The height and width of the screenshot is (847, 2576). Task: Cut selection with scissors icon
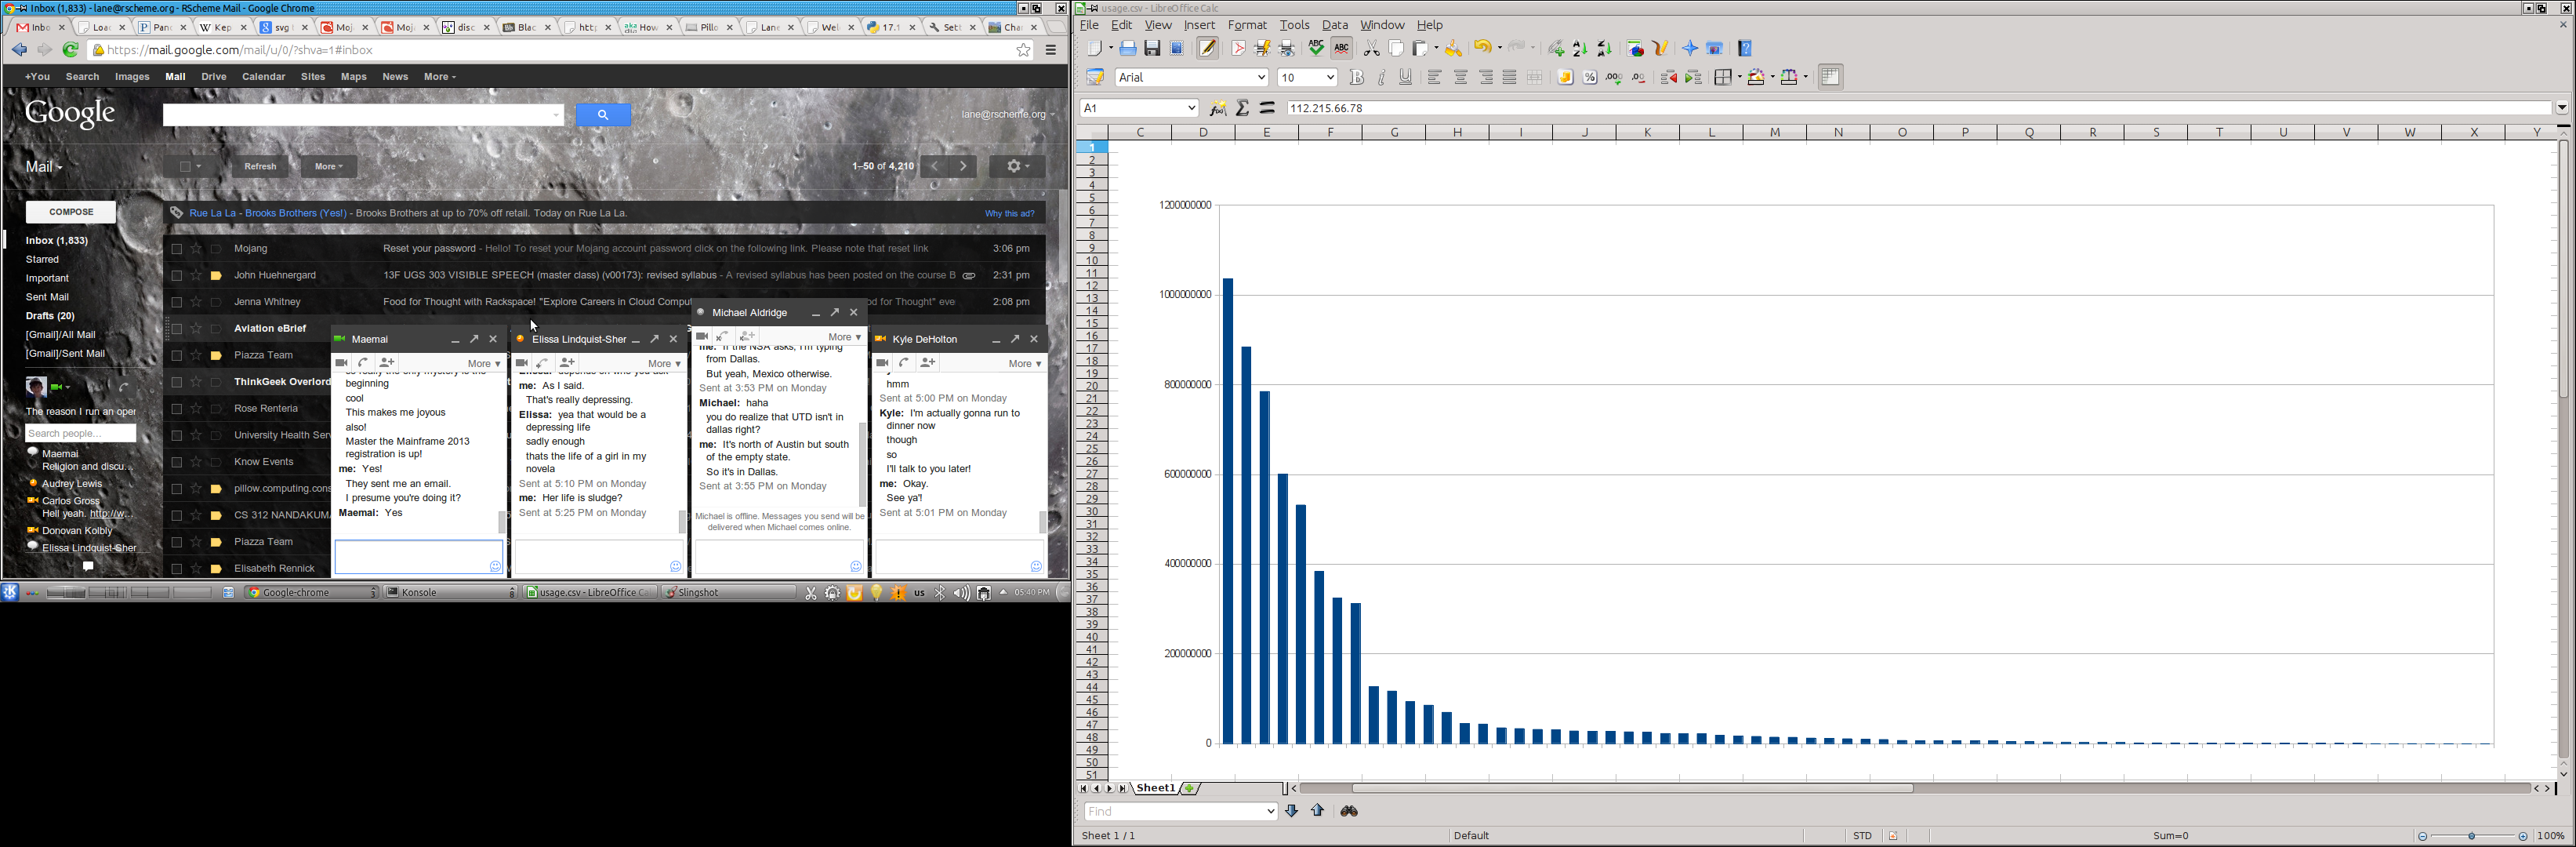(1372, 49)
